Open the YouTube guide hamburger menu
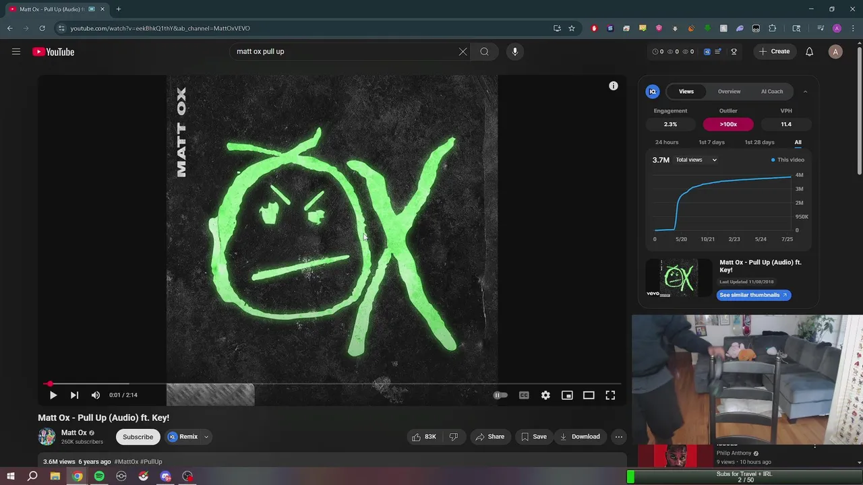863x485 pixels. click(x=16, y=52)
